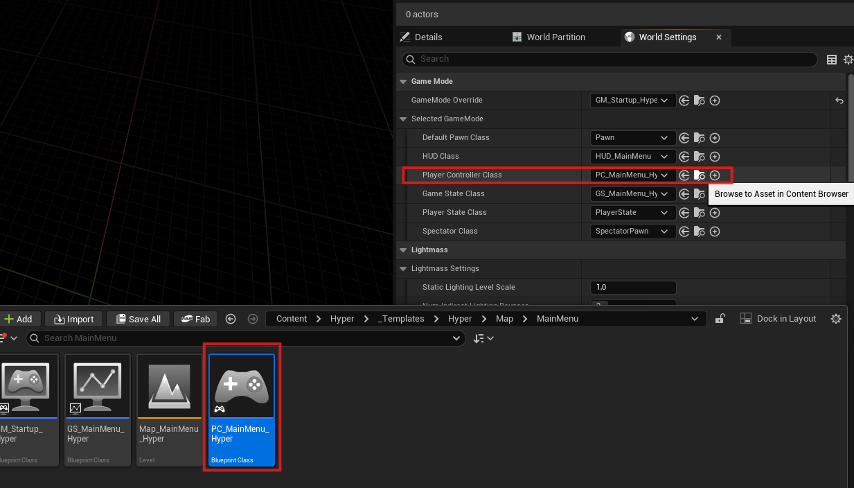Image resolution: width=854 pixels, height=488 pixels.
Task: Collapse the Lightmass Settings section
Action: pyautogui.click(x=403, y=269)
